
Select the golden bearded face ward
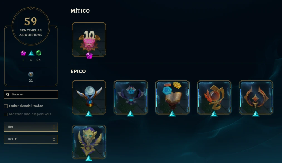(x=89, y=142)
